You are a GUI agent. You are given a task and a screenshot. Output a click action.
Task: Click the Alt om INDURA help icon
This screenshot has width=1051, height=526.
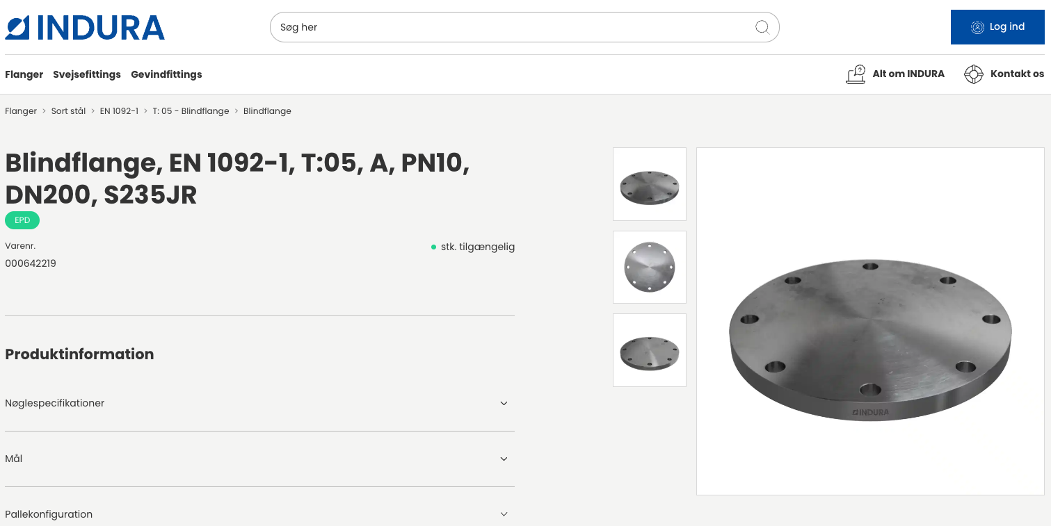coord(856,74)
